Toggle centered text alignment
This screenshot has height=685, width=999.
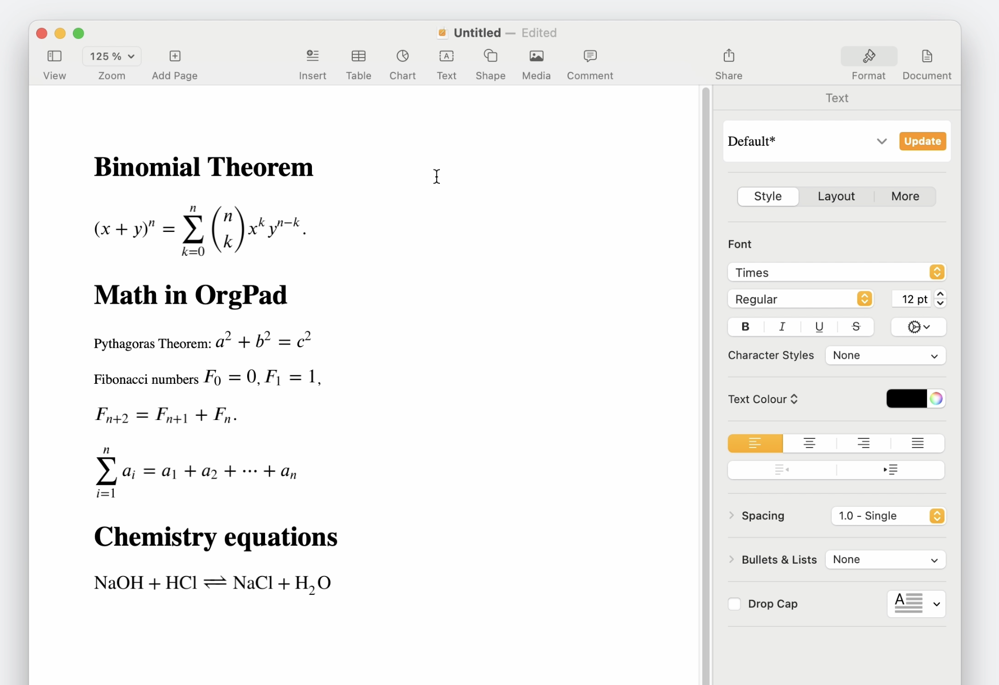coord(808,443)
